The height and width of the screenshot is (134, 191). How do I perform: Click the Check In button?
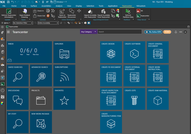(x=38, y=11)
